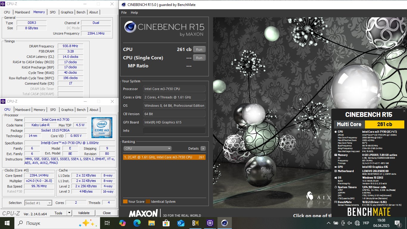Select the ranking entry 2C/4T @ 1.61 GHz
This screenshot has height=229, width=407.
tap(164, 157)
